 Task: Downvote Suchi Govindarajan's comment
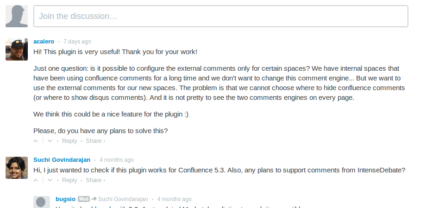point(49,180)
